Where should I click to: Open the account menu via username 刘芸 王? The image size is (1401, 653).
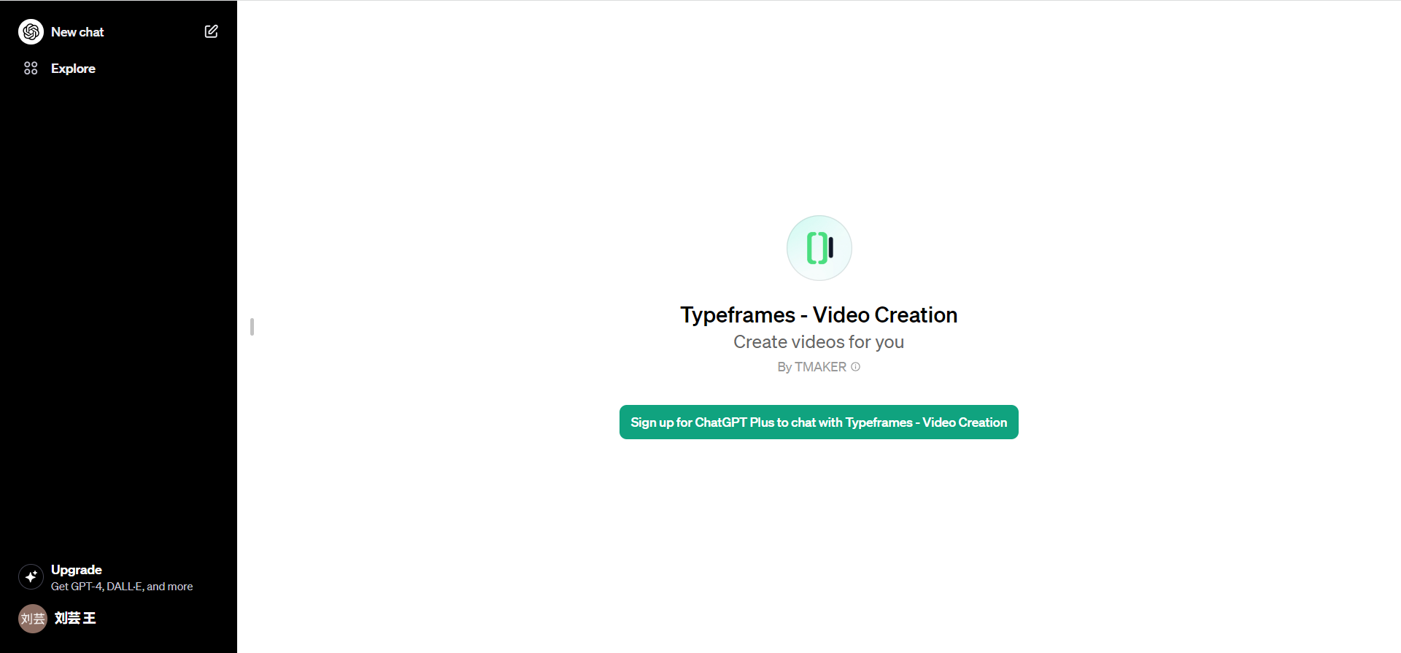tap(75, 619)
